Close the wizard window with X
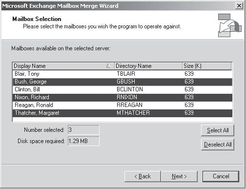The image size is (246, 189). (239, 6)
